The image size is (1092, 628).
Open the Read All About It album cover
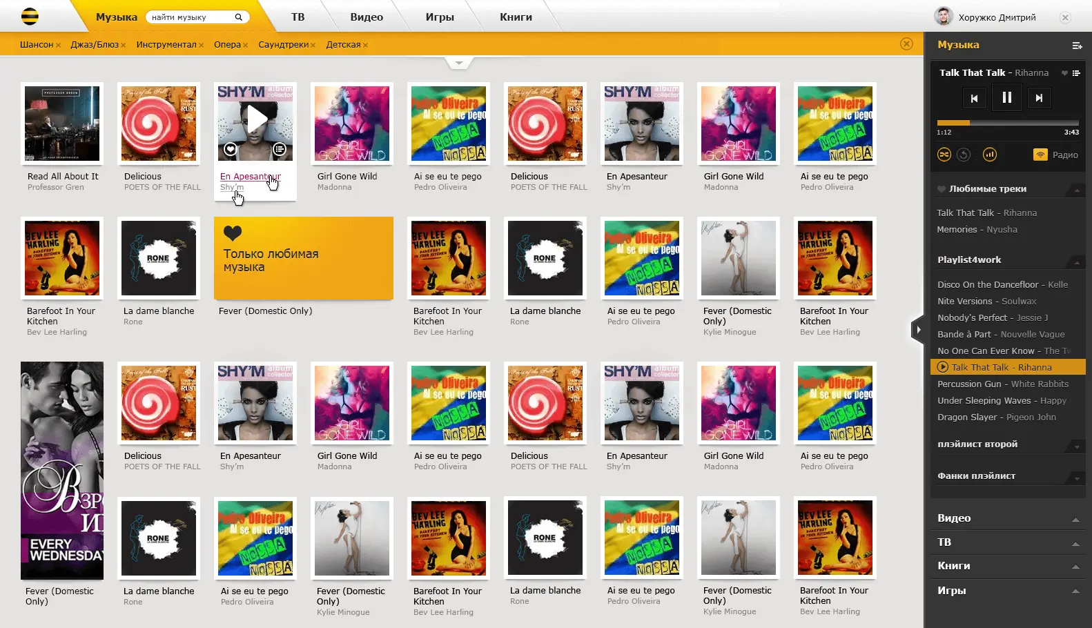tap(62, 124)
